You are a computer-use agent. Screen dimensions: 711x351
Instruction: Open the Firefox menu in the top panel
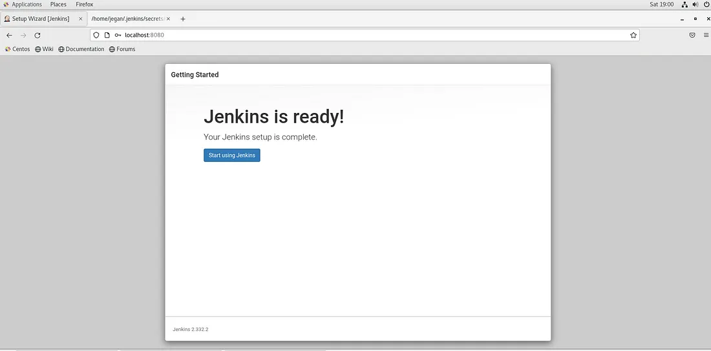84,5
